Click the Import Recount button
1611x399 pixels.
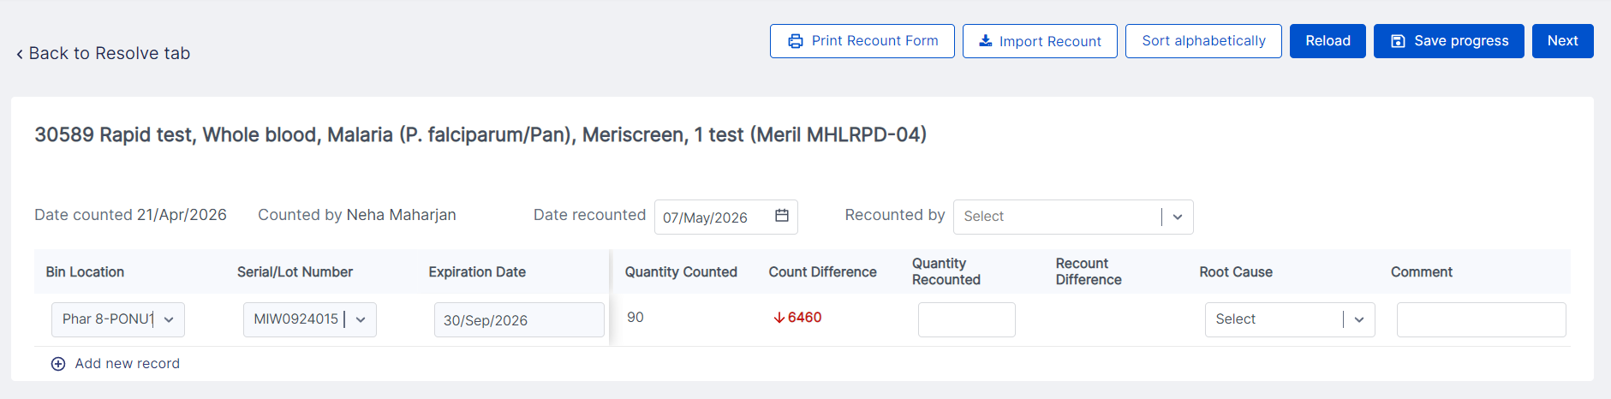point(1040,41)
